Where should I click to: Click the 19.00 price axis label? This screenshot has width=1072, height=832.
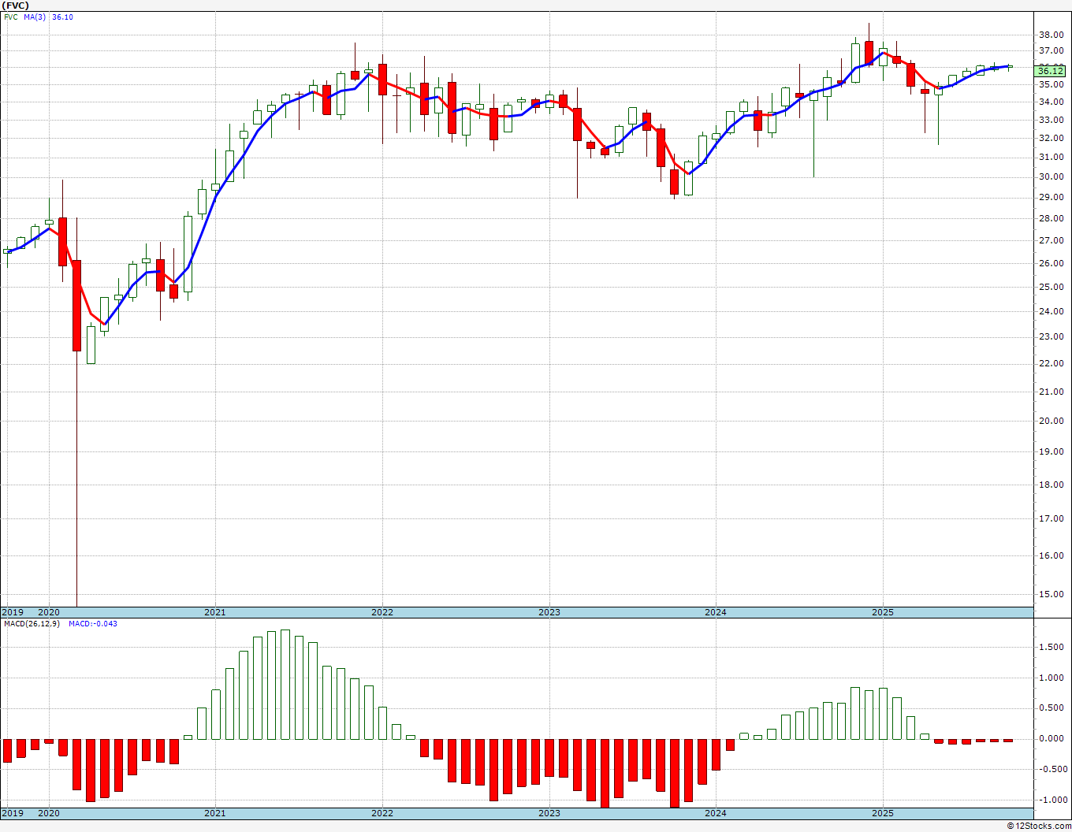pyautogui.click(x=1051, y=451)
